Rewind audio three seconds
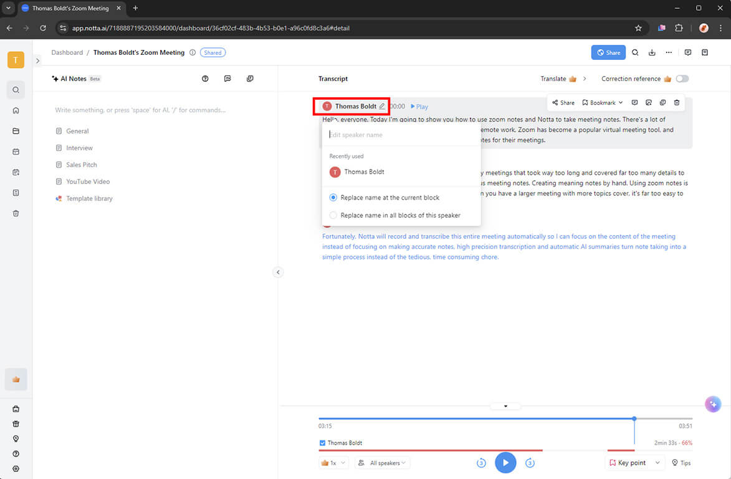Viewport: 731px width, 479px height. click(481, 463)
